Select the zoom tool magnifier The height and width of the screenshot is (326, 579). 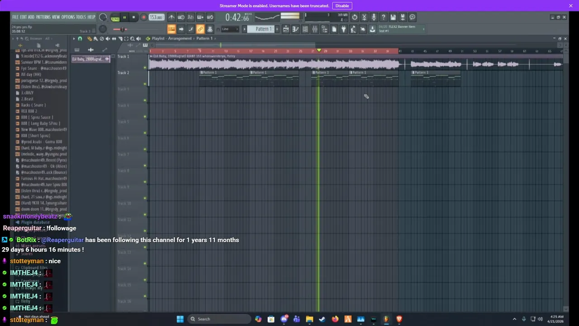coord(132,38)
